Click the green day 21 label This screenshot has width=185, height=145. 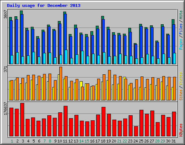pos(119,141)
